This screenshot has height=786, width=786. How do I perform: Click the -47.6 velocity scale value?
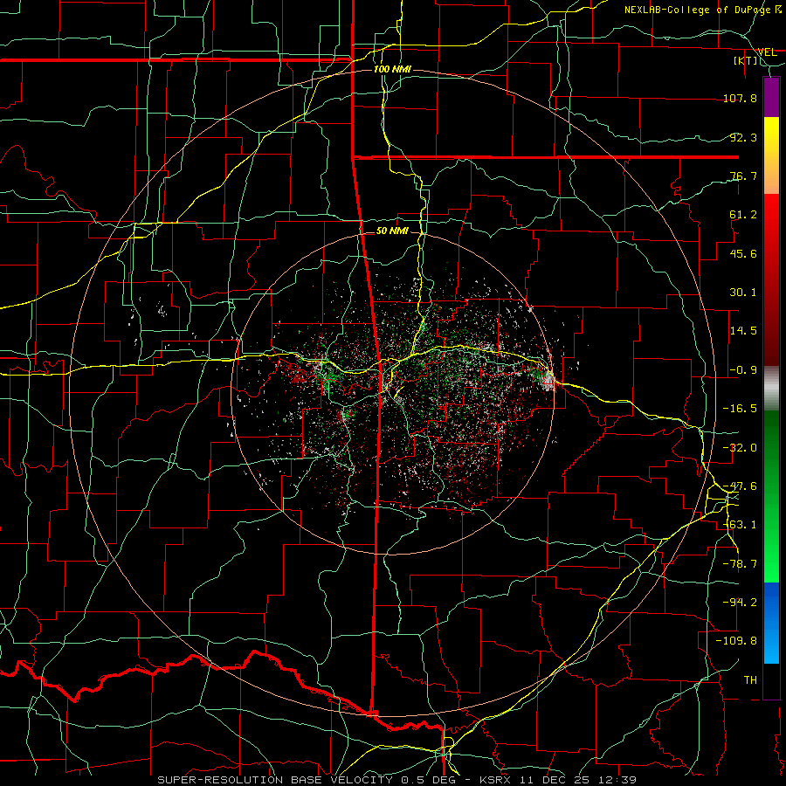point(740,486)
